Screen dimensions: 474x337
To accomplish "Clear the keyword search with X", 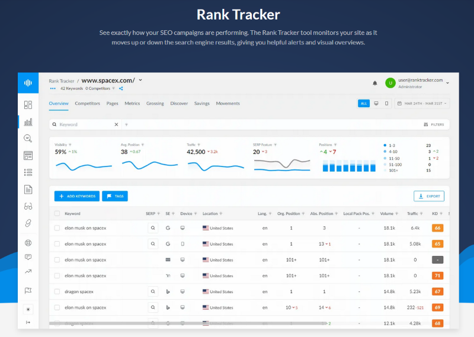I will [116, 124].
